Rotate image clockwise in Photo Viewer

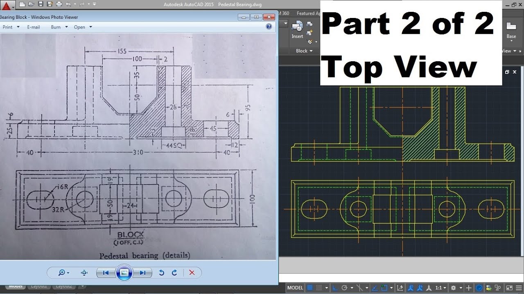174,273
